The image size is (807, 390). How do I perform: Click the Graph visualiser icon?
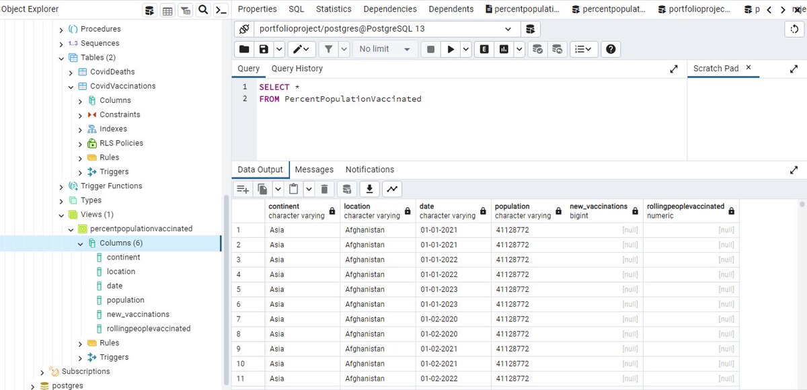pos(392,190)
